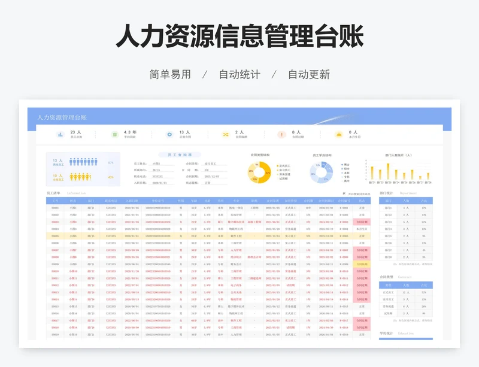Click the 学历统计 section heading
Viewport: 479px width, 367px height.
click(386, 333)
